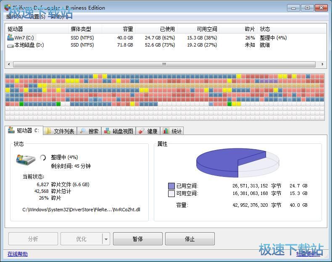The height and width of the screenshot is (262, 332).
Task: Sort drives by the 容量 column header
Action: (127, 29)
